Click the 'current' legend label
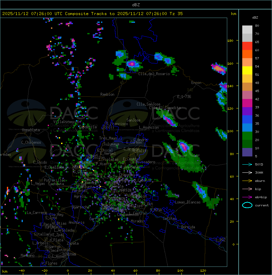 [x=262, y=205]
